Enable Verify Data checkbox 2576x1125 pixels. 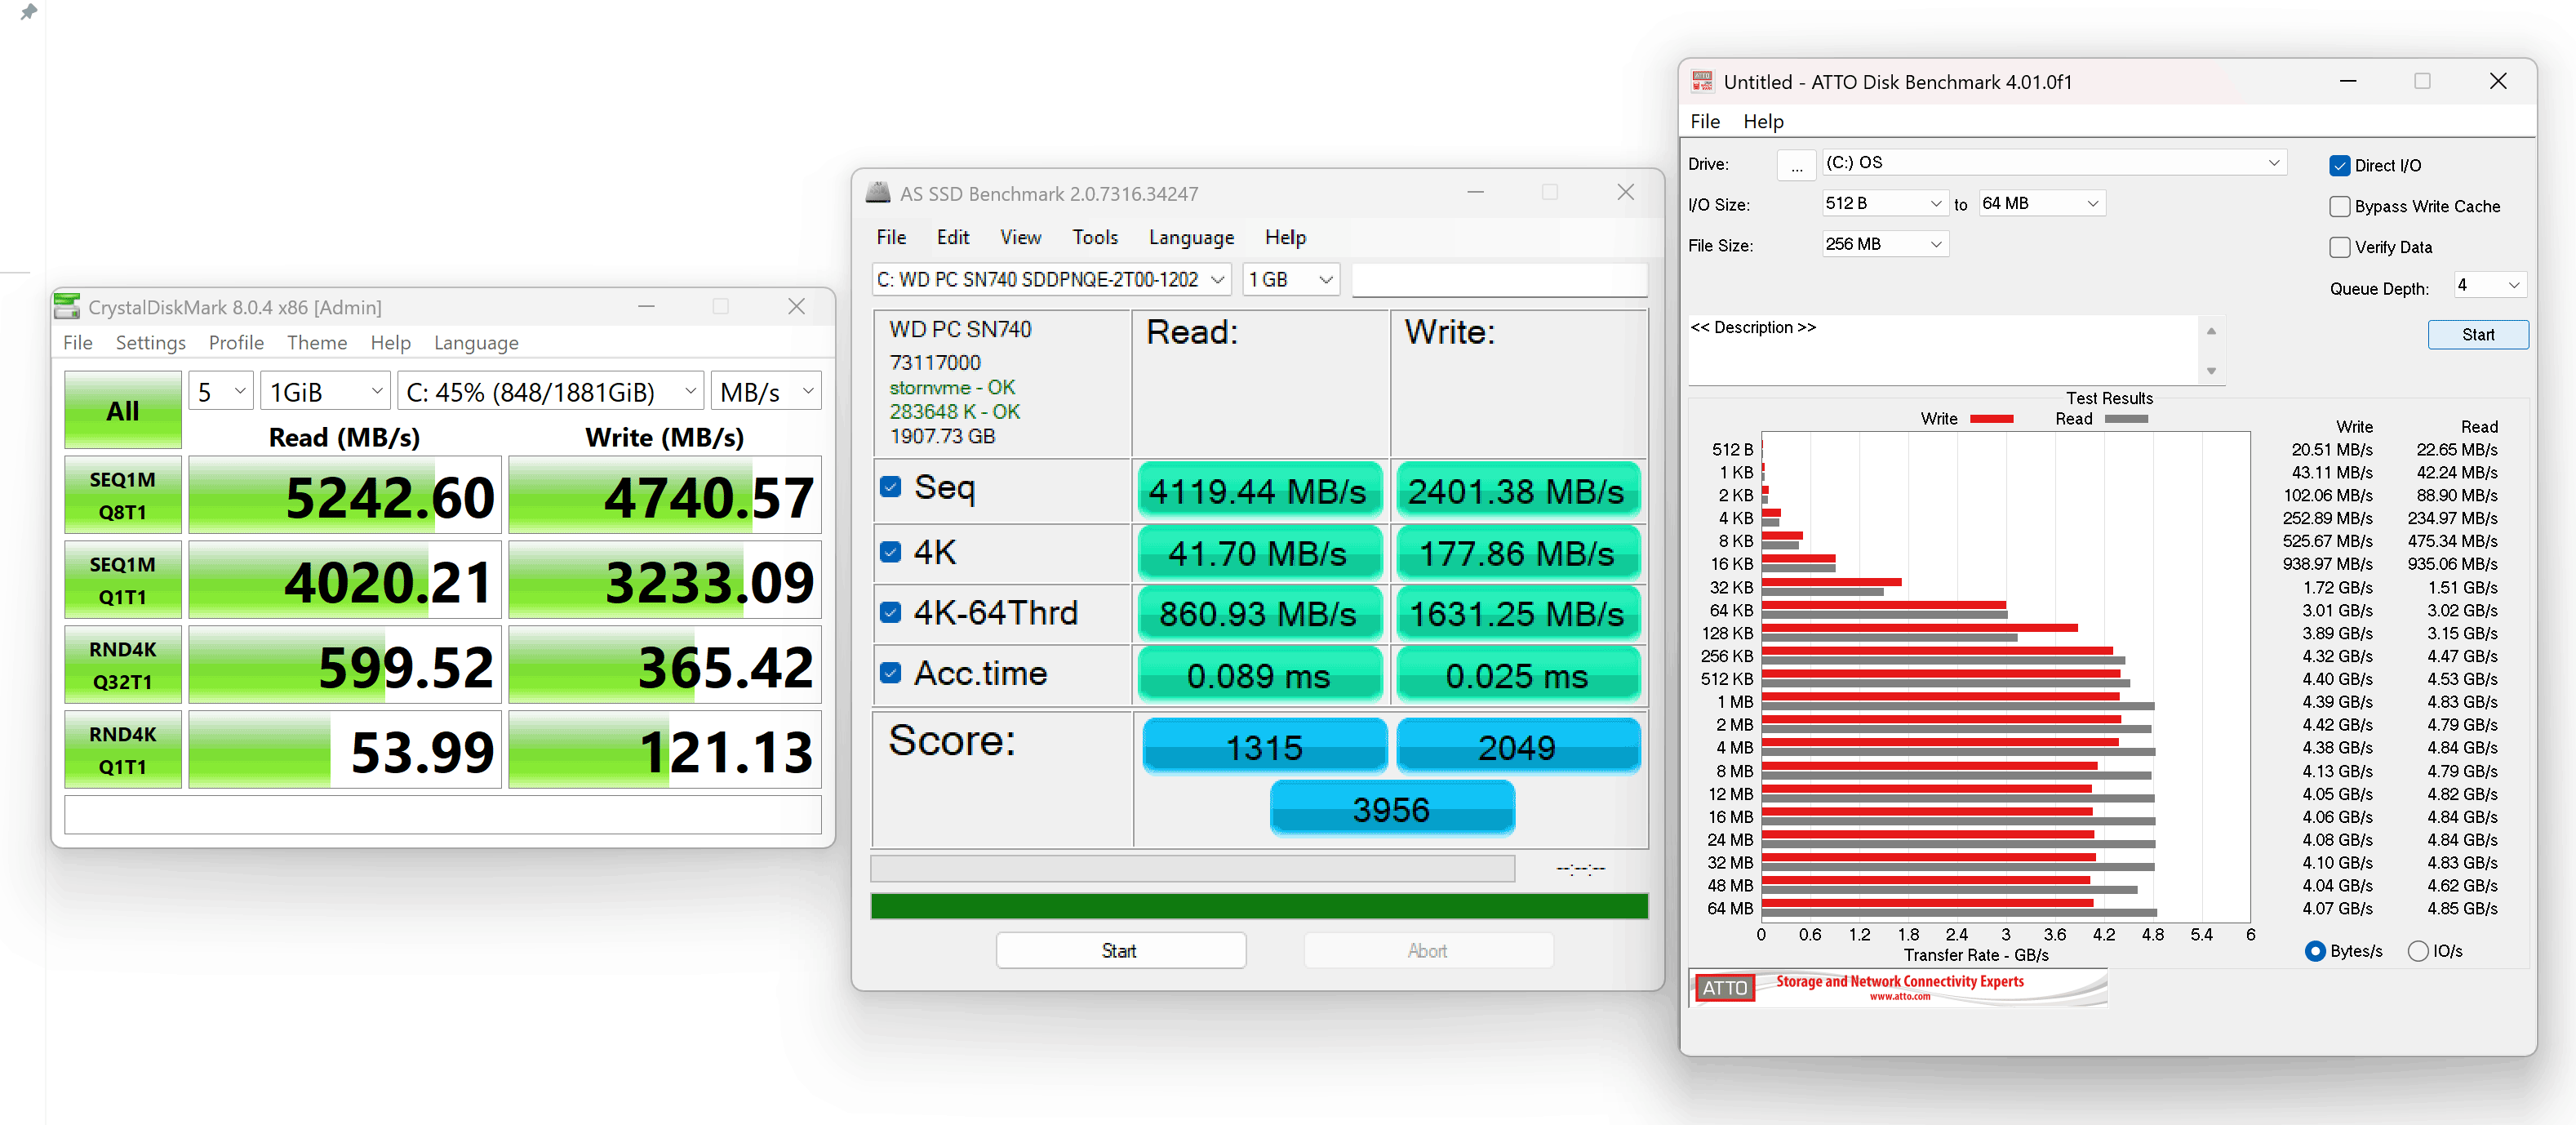2339,247
